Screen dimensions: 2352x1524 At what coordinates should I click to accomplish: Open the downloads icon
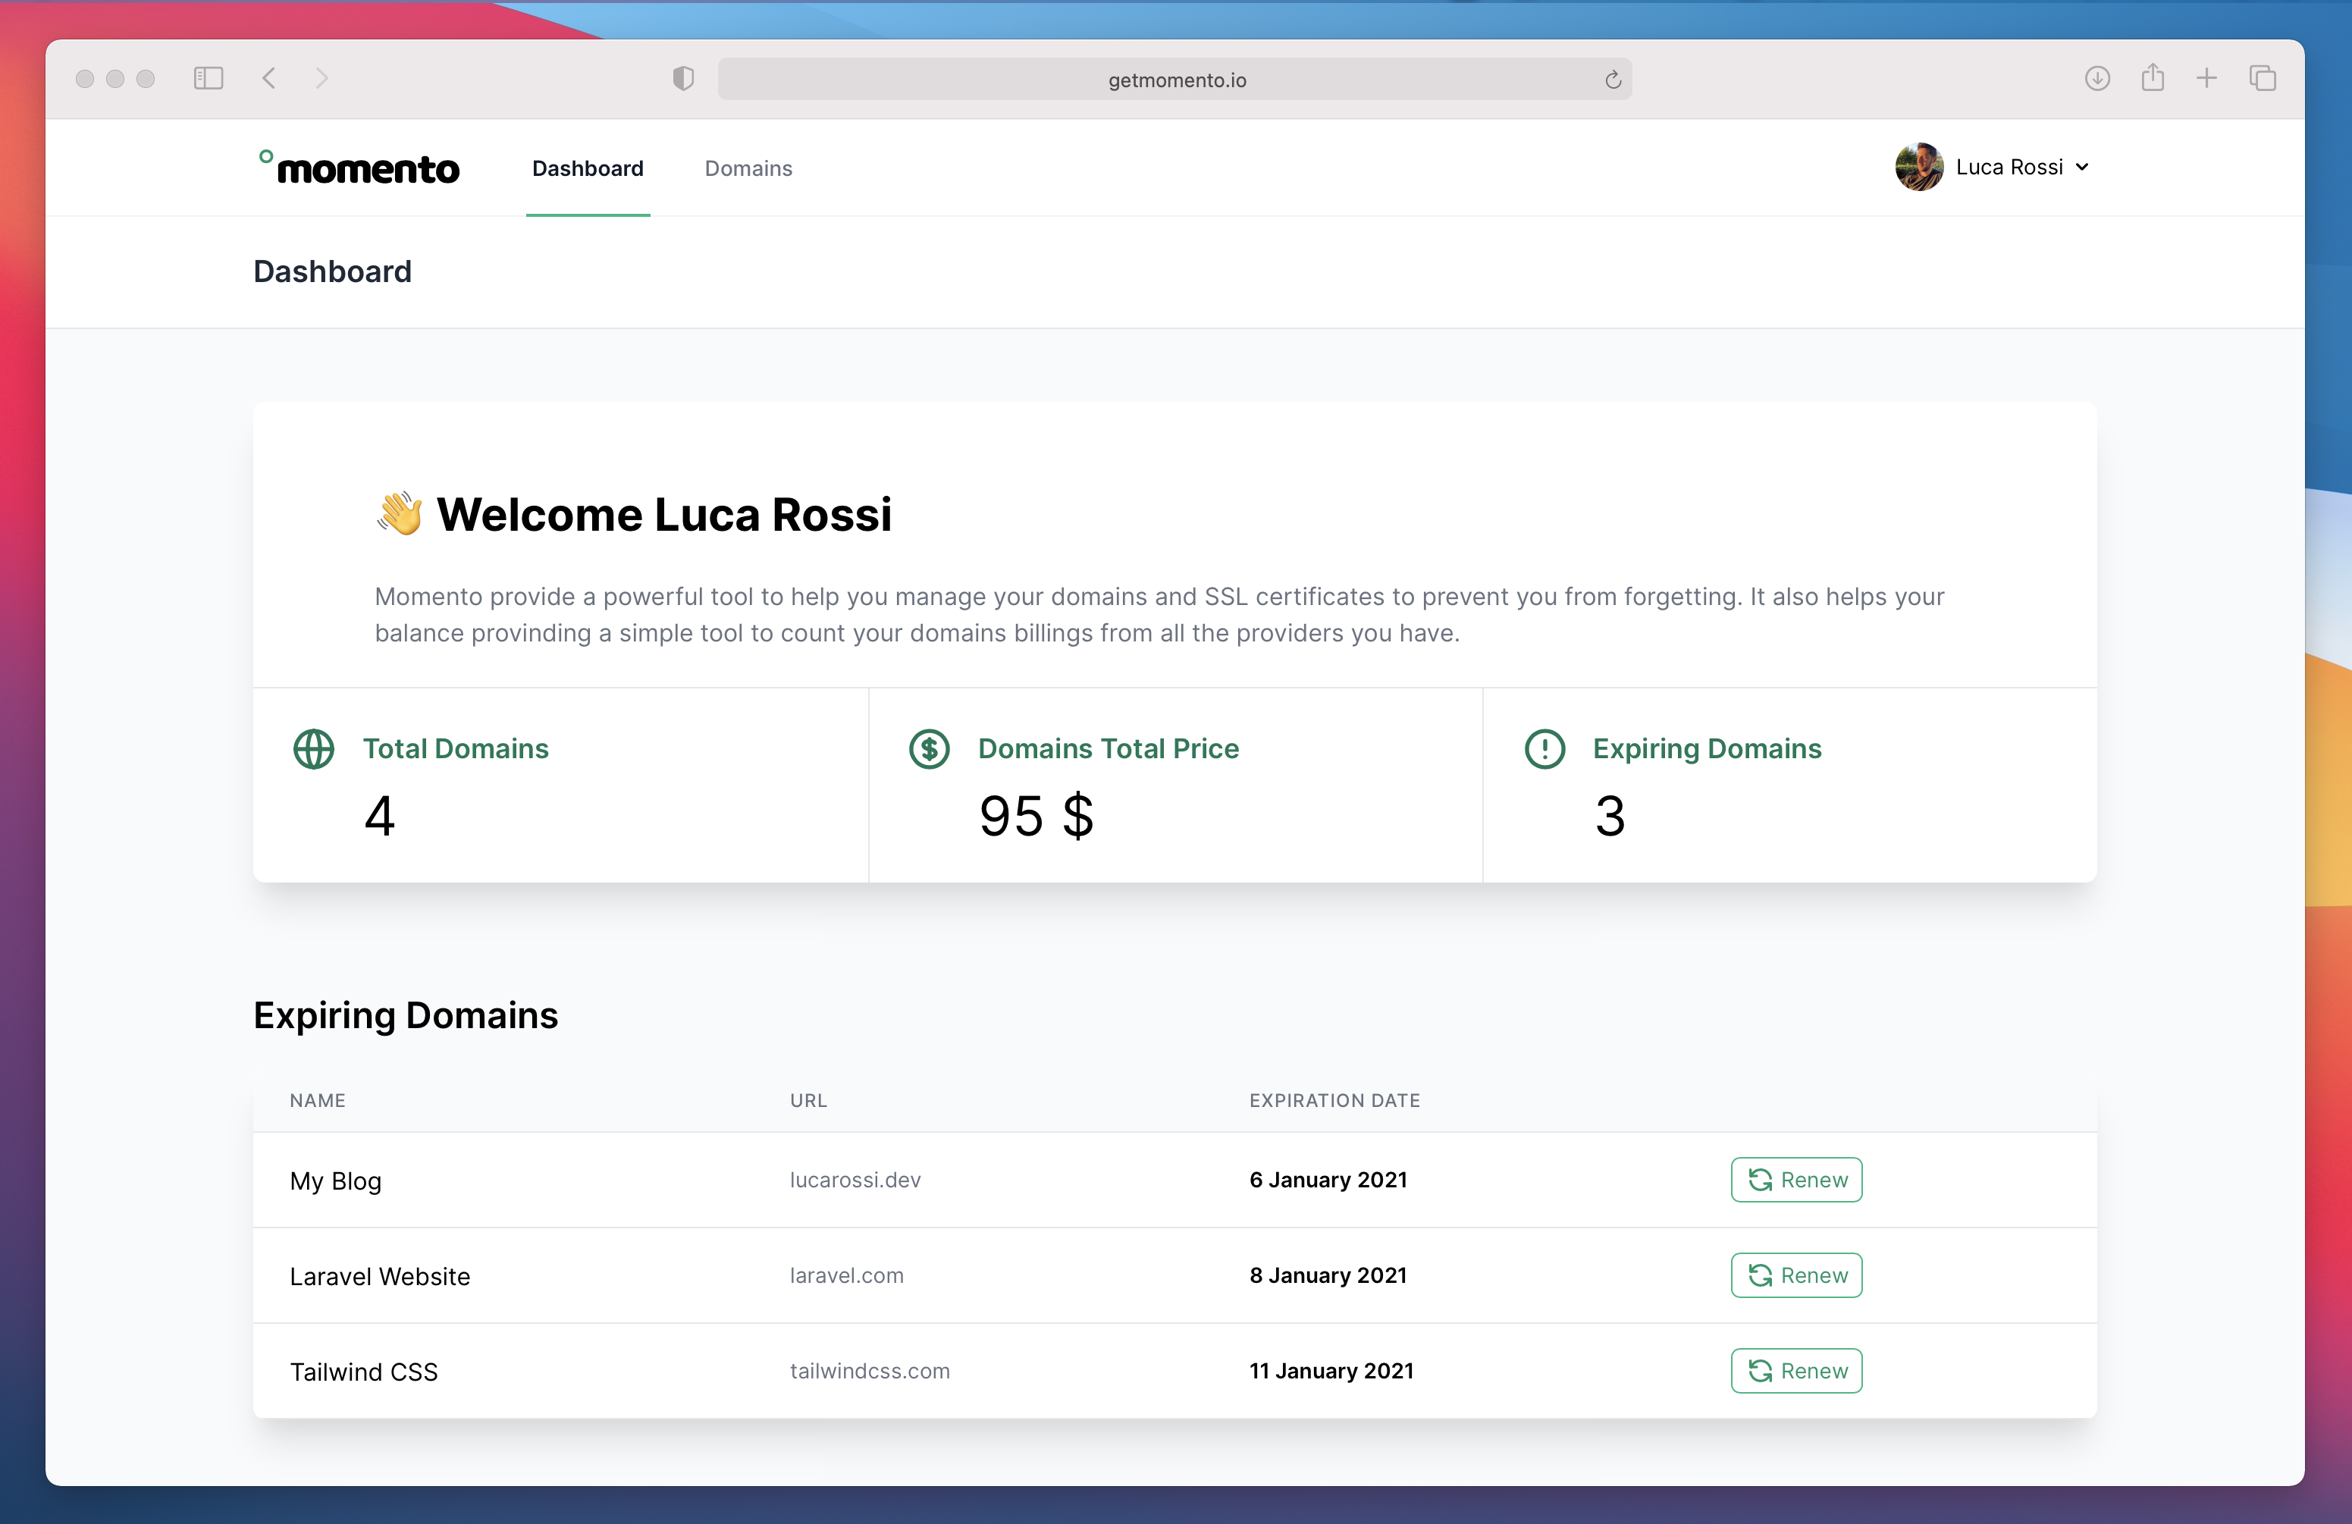coord(2097,78)
